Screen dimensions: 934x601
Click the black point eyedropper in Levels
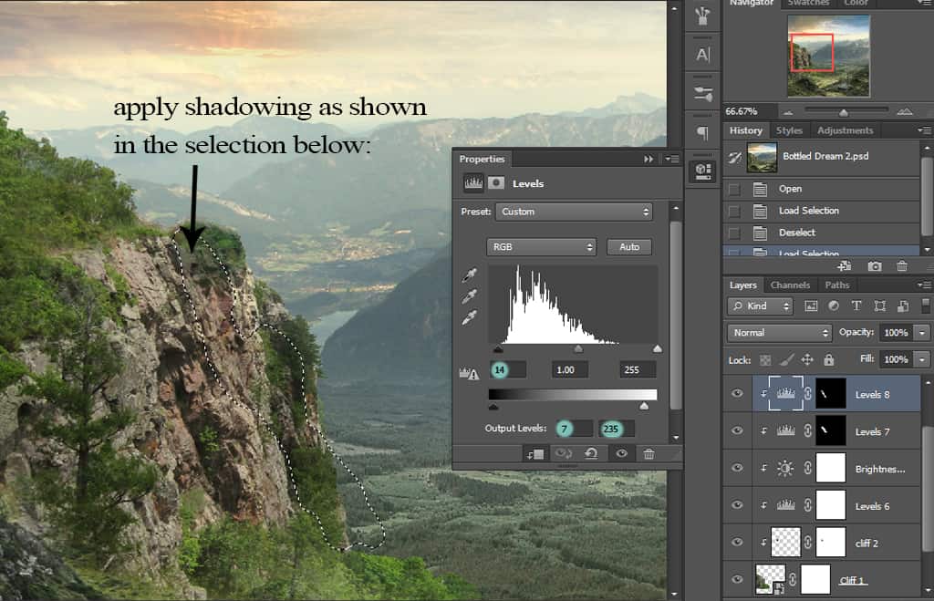click(x=470, y=275)
